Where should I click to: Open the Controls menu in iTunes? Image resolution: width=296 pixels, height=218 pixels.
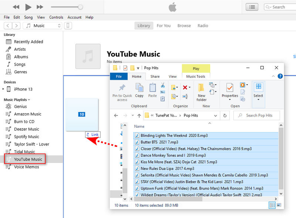point(56,17)
